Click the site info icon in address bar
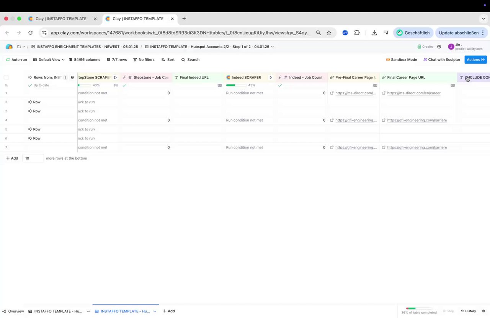The height and width of the screenshot is (318, 490). coord(44,33)
